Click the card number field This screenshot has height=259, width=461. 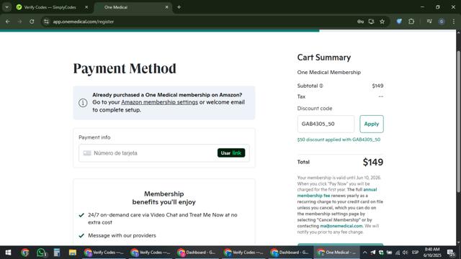point(147,153)
